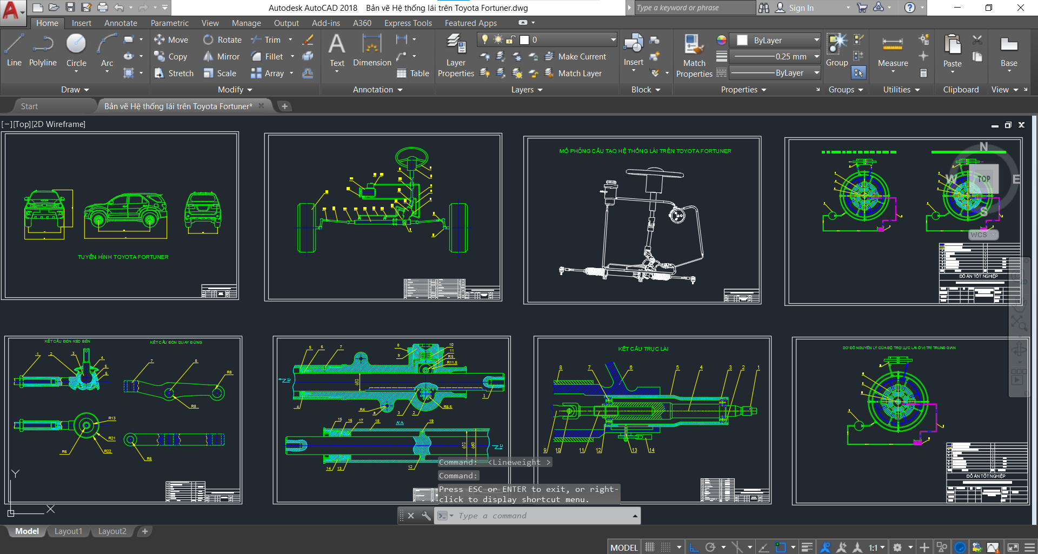Switch to the Layout2 tab
Viewport: 1038px width, 554px height.
point(112,531)
